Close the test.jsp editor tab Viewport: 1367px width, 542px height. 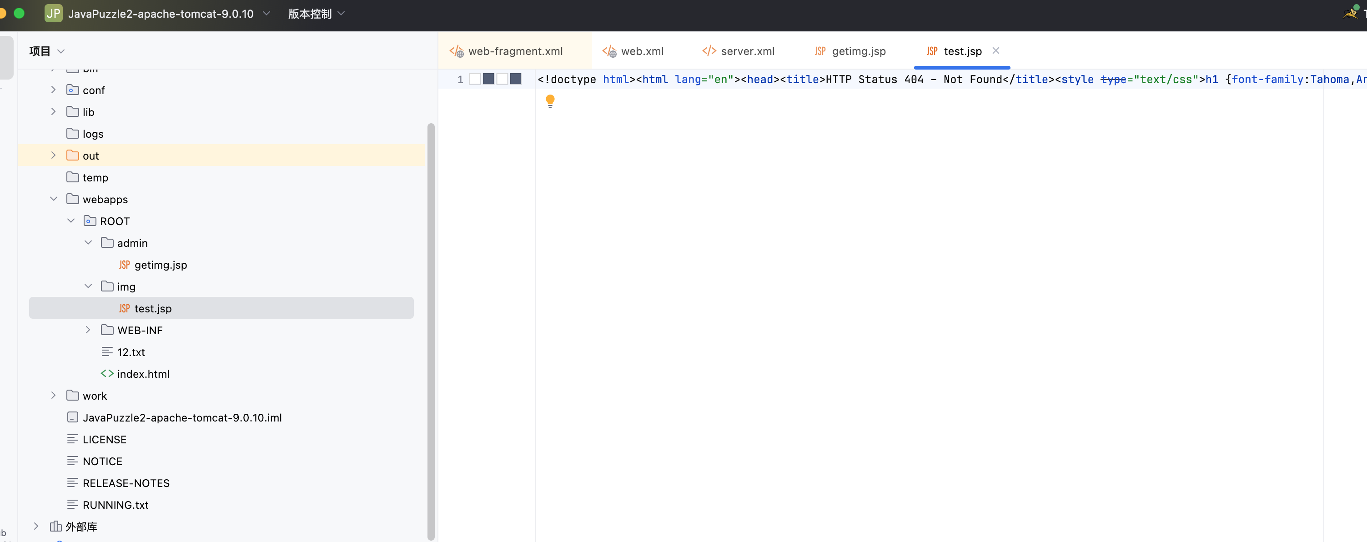[995, 50]
